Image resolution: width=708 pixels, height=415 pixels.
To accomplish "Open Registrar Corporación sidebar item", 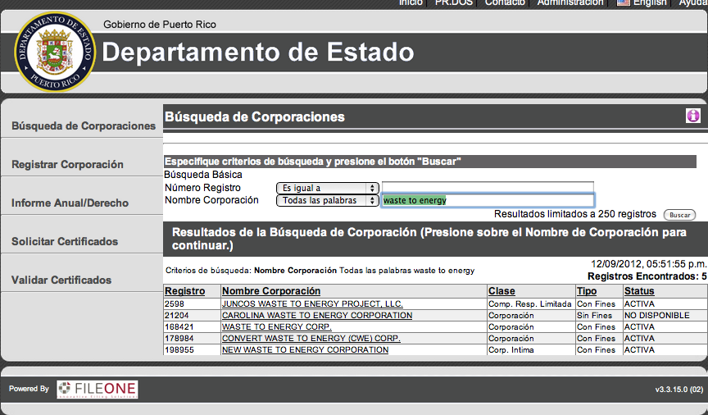I will (x=67, y=165).
